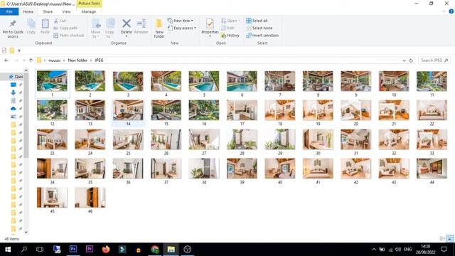455x256 pixels.
Task: Navigate to muuuu in breadcrumb
Action: [x=54, y=60]
